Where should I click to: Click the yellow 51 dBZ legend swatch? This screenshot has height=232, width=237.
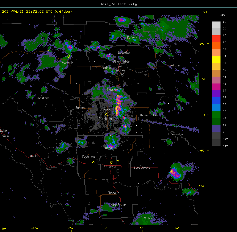[216, 59]
